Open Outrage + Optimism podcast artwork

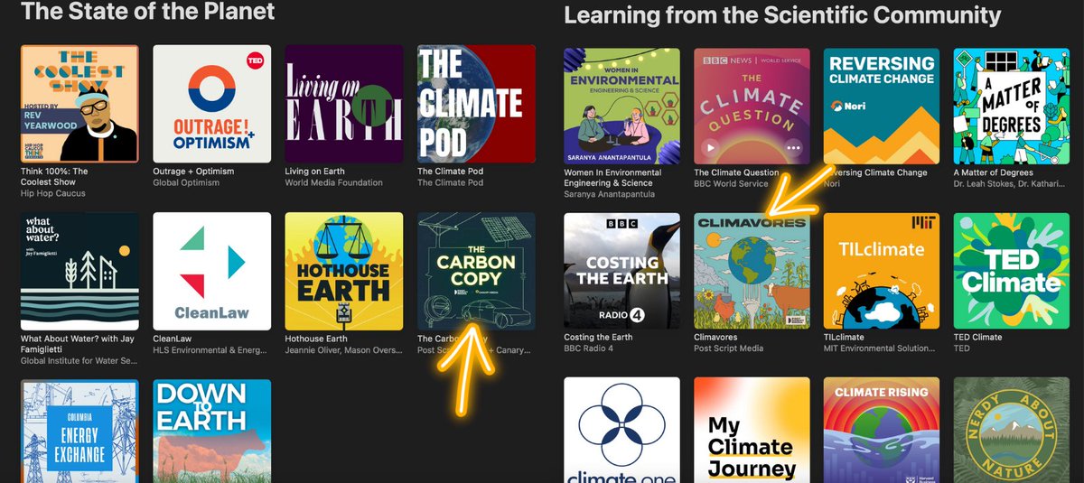(x=212, y=104)
